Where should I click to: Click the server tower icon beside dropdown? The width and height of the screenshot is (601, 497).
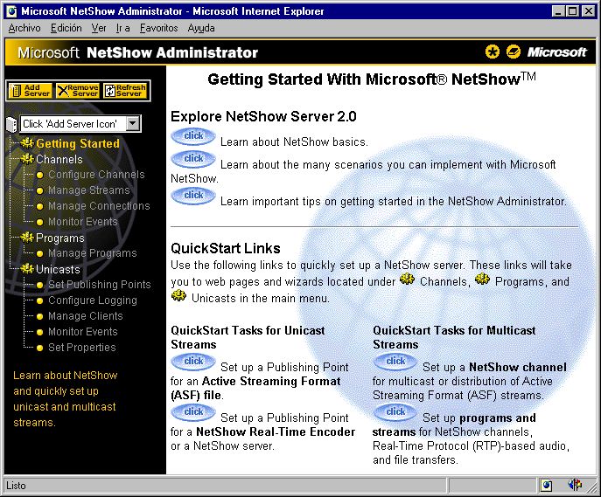[12, 124]
